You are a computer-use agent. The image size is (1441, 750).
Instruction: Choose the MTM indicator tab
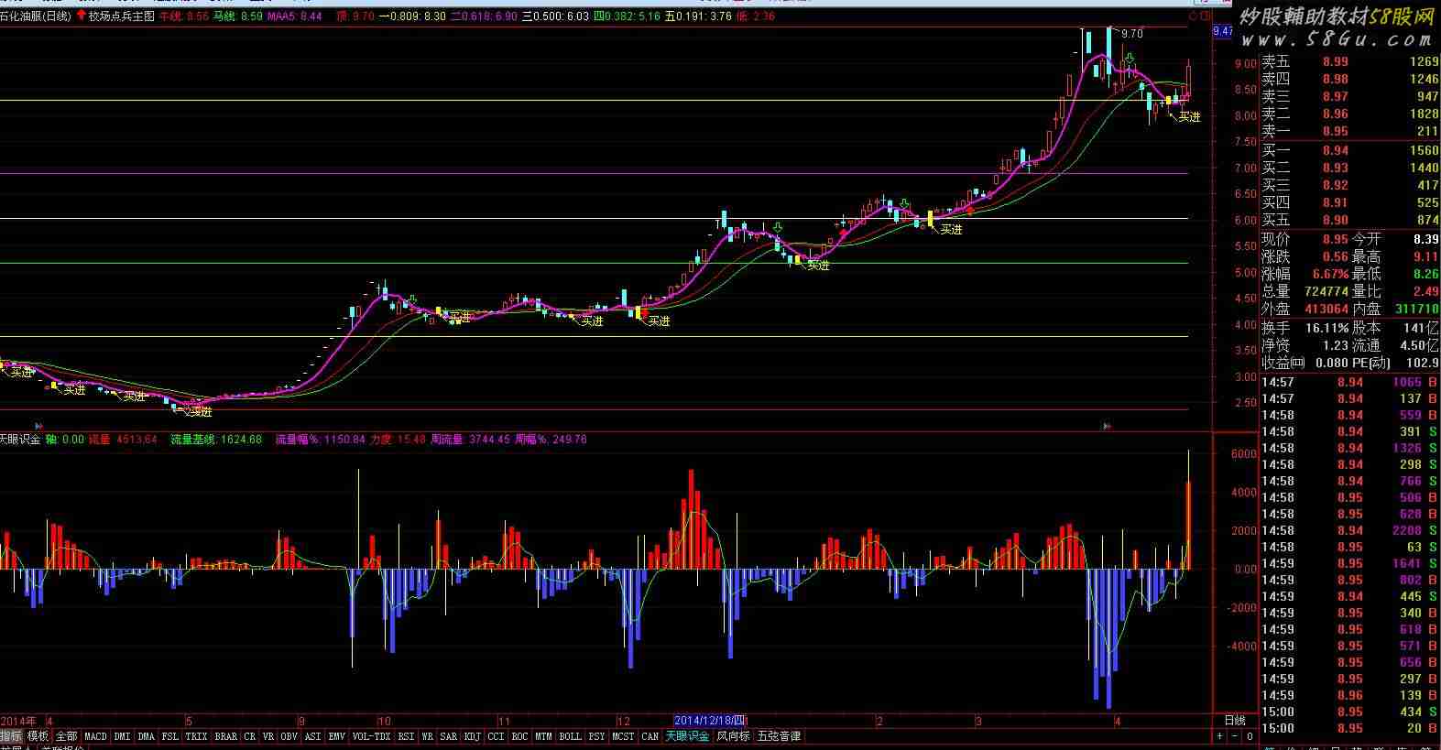[x=544, y=736]
